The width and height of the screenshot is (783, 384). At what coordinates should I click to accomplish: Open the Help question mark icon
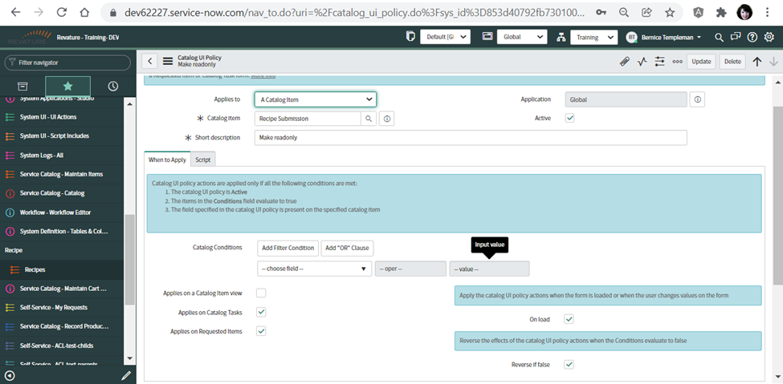pyautogui.click(x=752, y=37)
